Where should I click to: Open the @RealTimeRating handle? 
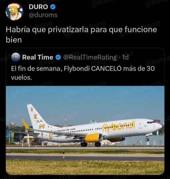(90, 57)
